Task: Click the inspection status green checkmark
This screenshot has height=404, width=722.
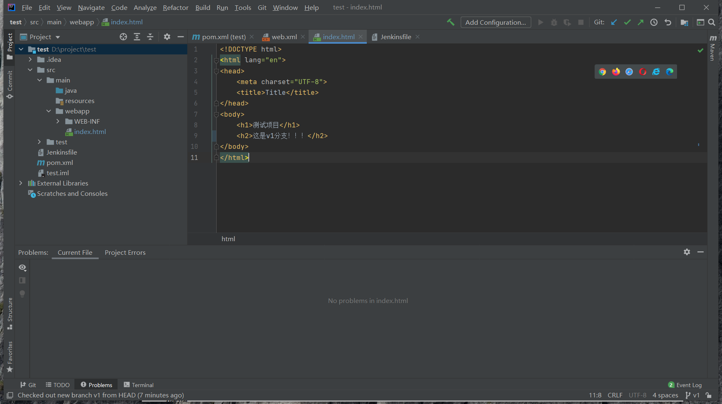Action: coord(700,50)
